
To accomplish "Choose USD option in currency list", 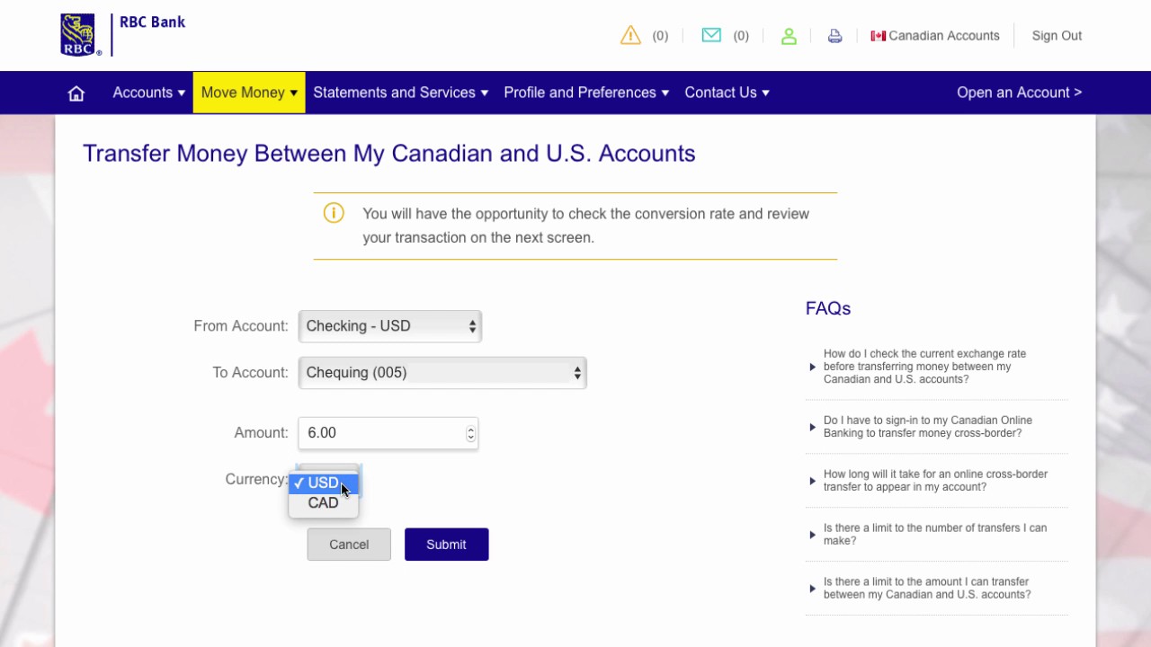I will (x=323, y=483).
